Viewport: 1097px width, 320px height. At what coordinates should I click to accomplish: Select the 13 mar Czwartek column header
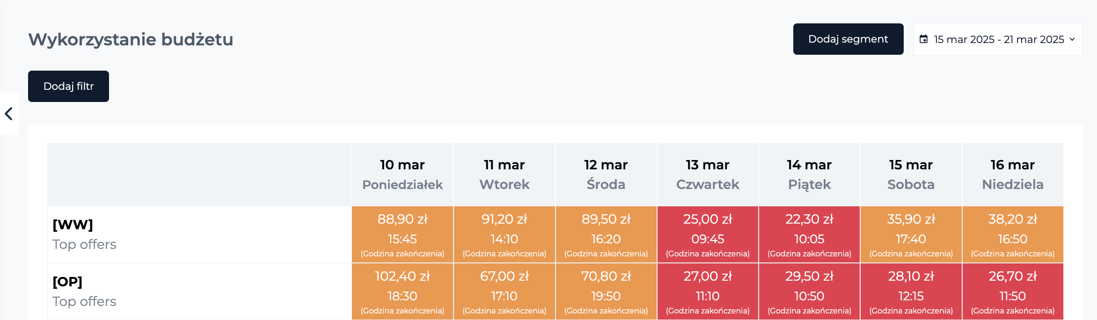[x=708, y=175]
